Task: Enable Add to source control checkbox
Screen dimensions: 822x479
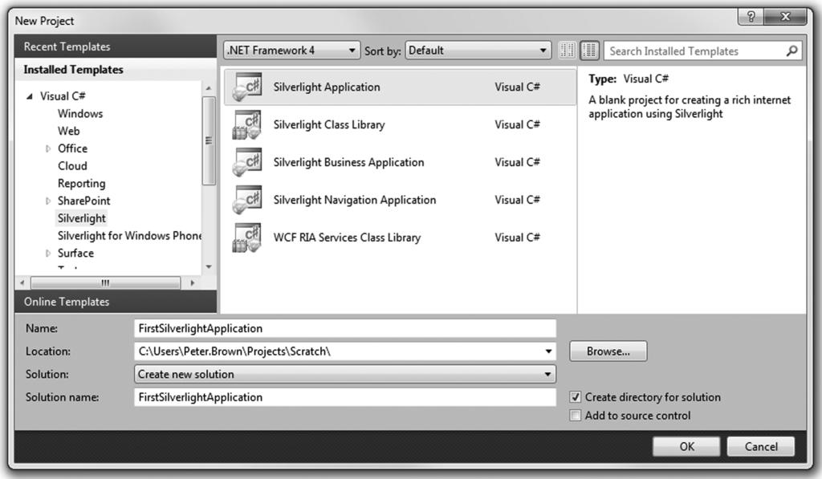Action: 575,416
